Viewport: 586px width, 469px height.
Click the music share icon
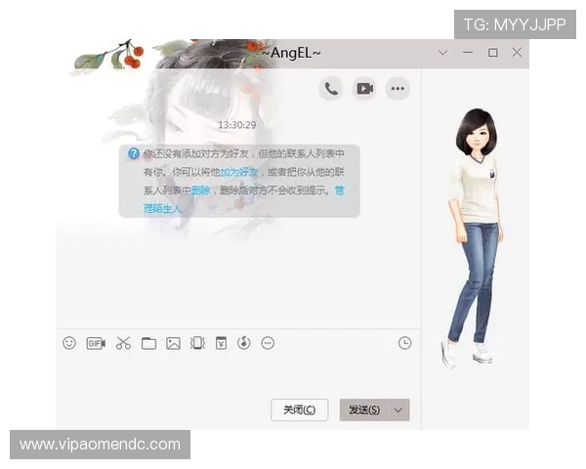(x=244, y=343)
